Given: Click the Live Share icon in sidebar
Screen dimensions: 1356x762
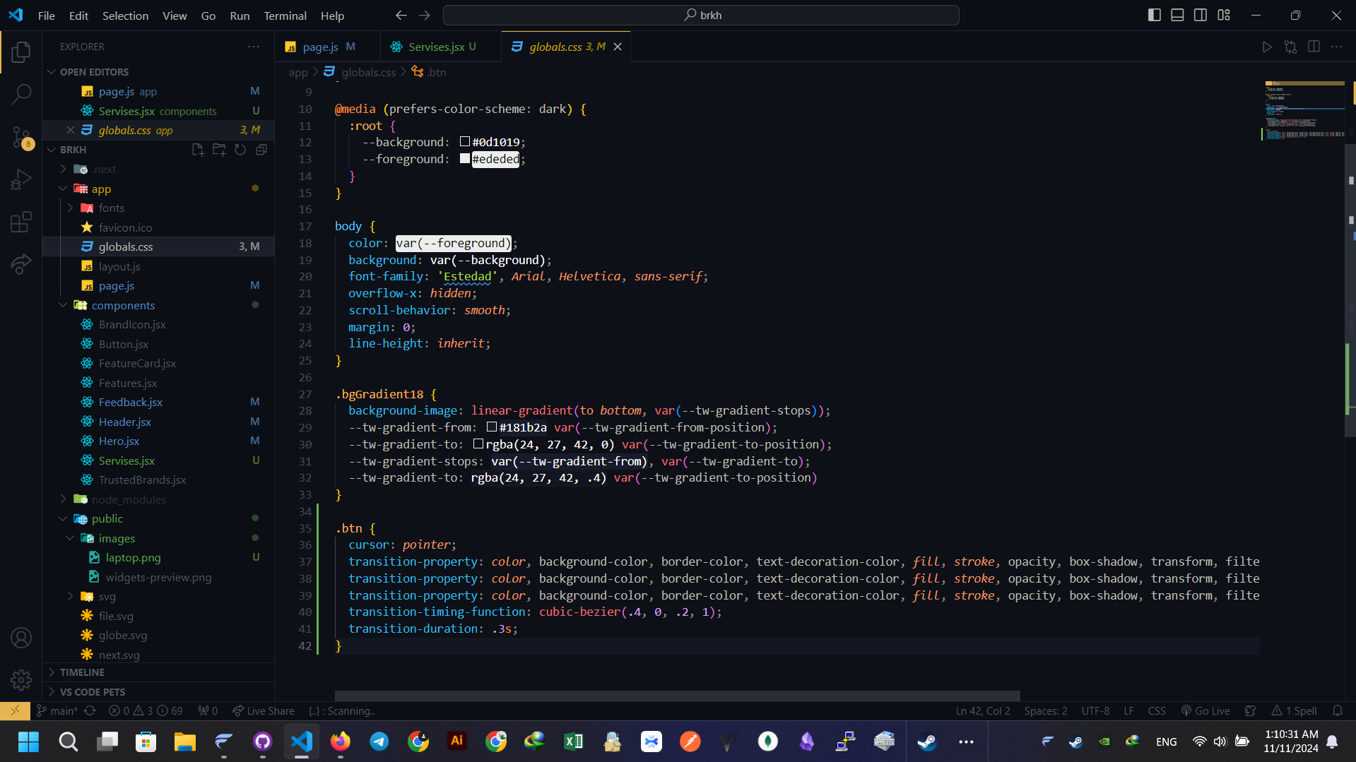Looking at the screenshot, I should pos(21,263).
